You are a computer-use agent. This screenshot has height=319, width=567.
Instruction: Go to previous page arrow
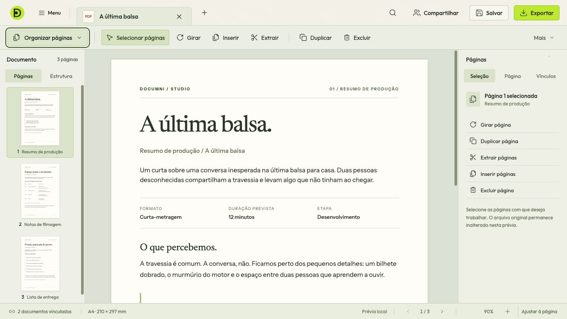(408, 311)
